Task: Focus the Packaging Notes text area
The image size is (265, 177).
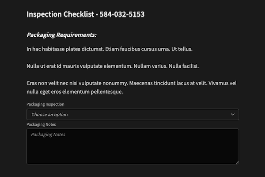Action: point(132,146)
